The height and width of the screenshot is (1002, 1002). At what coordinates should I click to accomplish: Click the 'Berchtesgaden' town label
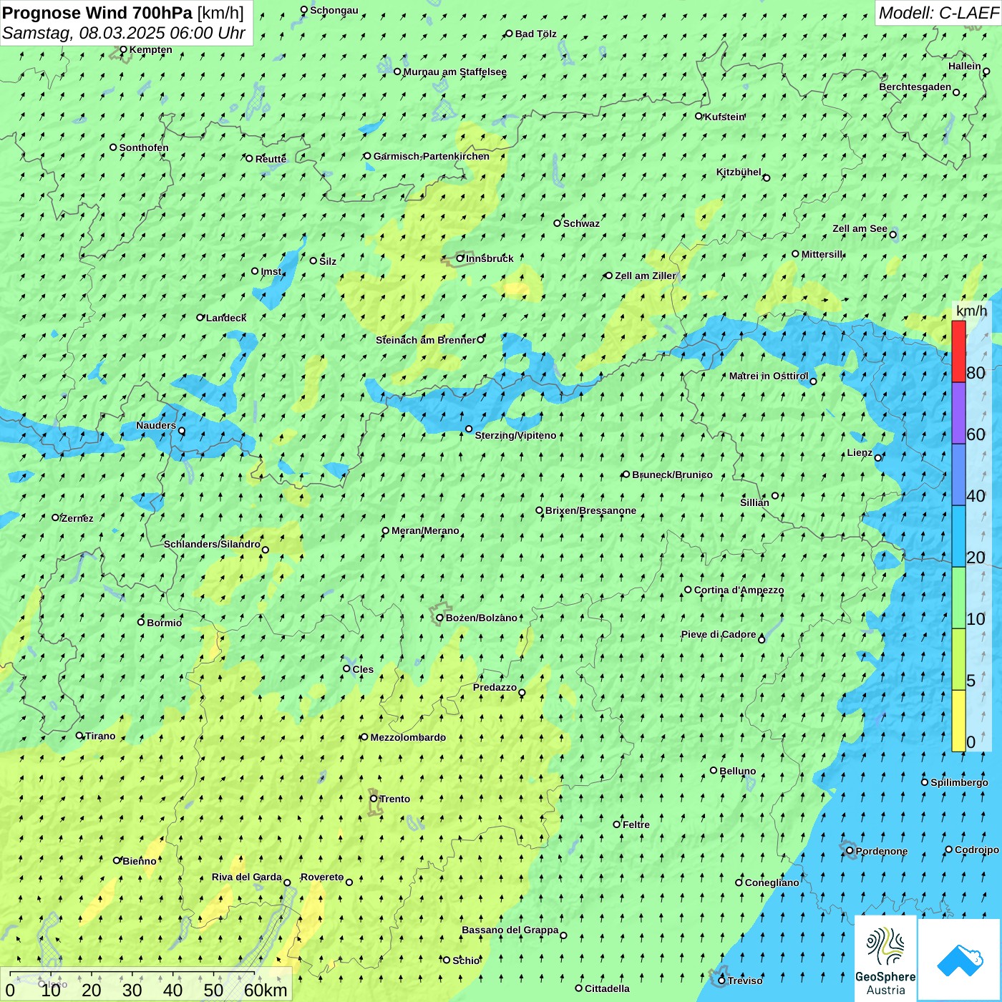(915, 87)
